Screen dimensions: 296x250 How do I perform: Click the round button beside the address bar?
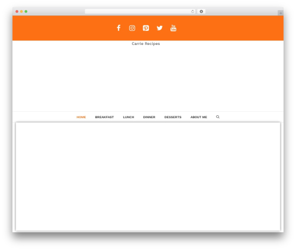coord(201,11)
